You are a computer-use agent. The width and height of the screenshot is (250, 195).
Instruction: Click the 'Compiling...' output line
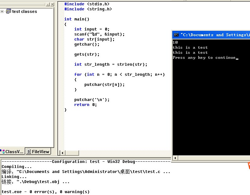coord(17,167)
